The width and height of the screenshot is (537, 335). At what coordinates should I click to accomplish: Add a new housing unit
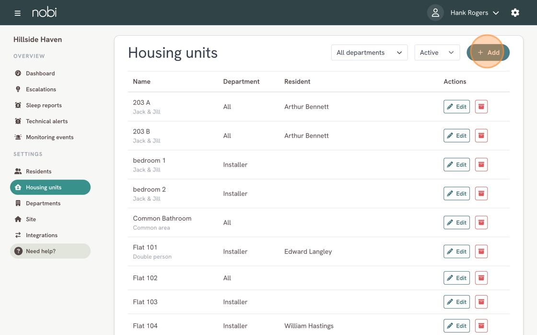pyautogui.click(x=488, y=52)
